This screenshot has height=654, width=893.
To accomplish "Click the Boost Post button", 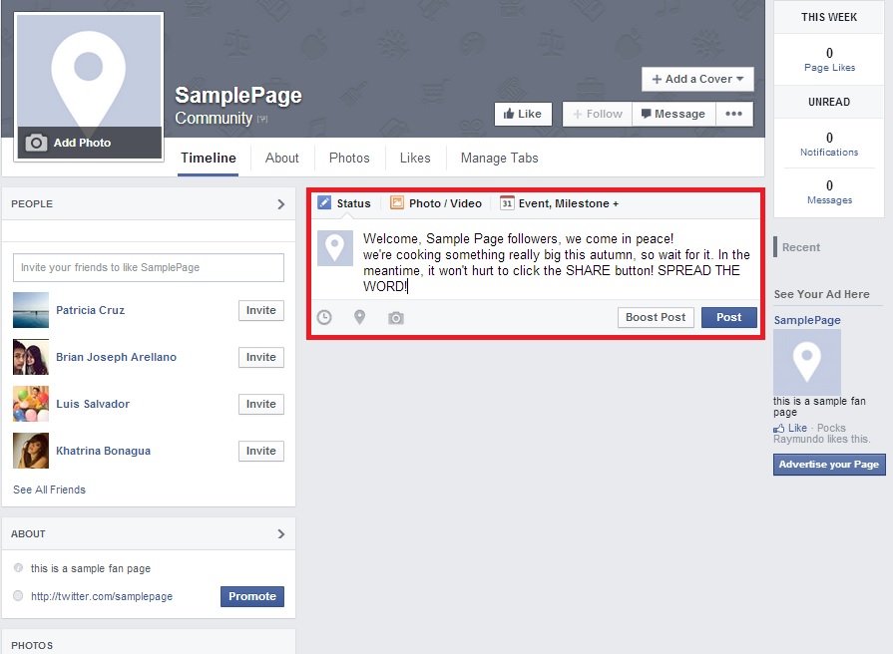I will pos(656,317).
